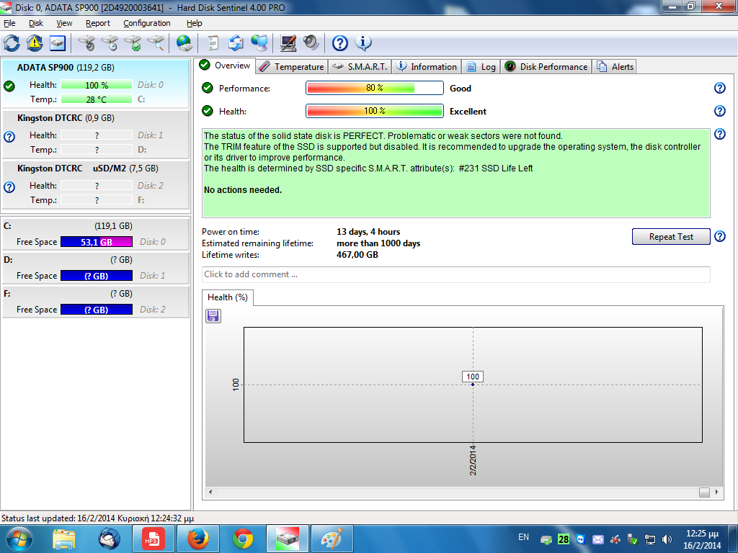Switch to the S.M.A.R.T. tab
Image resolution: width=738 pixels, height=553 pixels.
pos(360,67)
